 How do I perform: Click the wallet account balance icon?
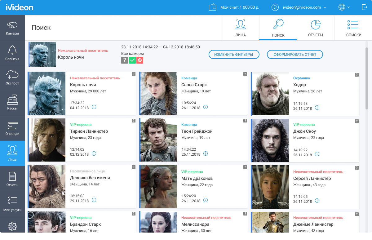click(213, 7)
